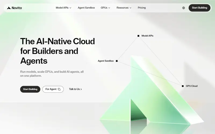Open the Novita logo home link

click(15, 8)
